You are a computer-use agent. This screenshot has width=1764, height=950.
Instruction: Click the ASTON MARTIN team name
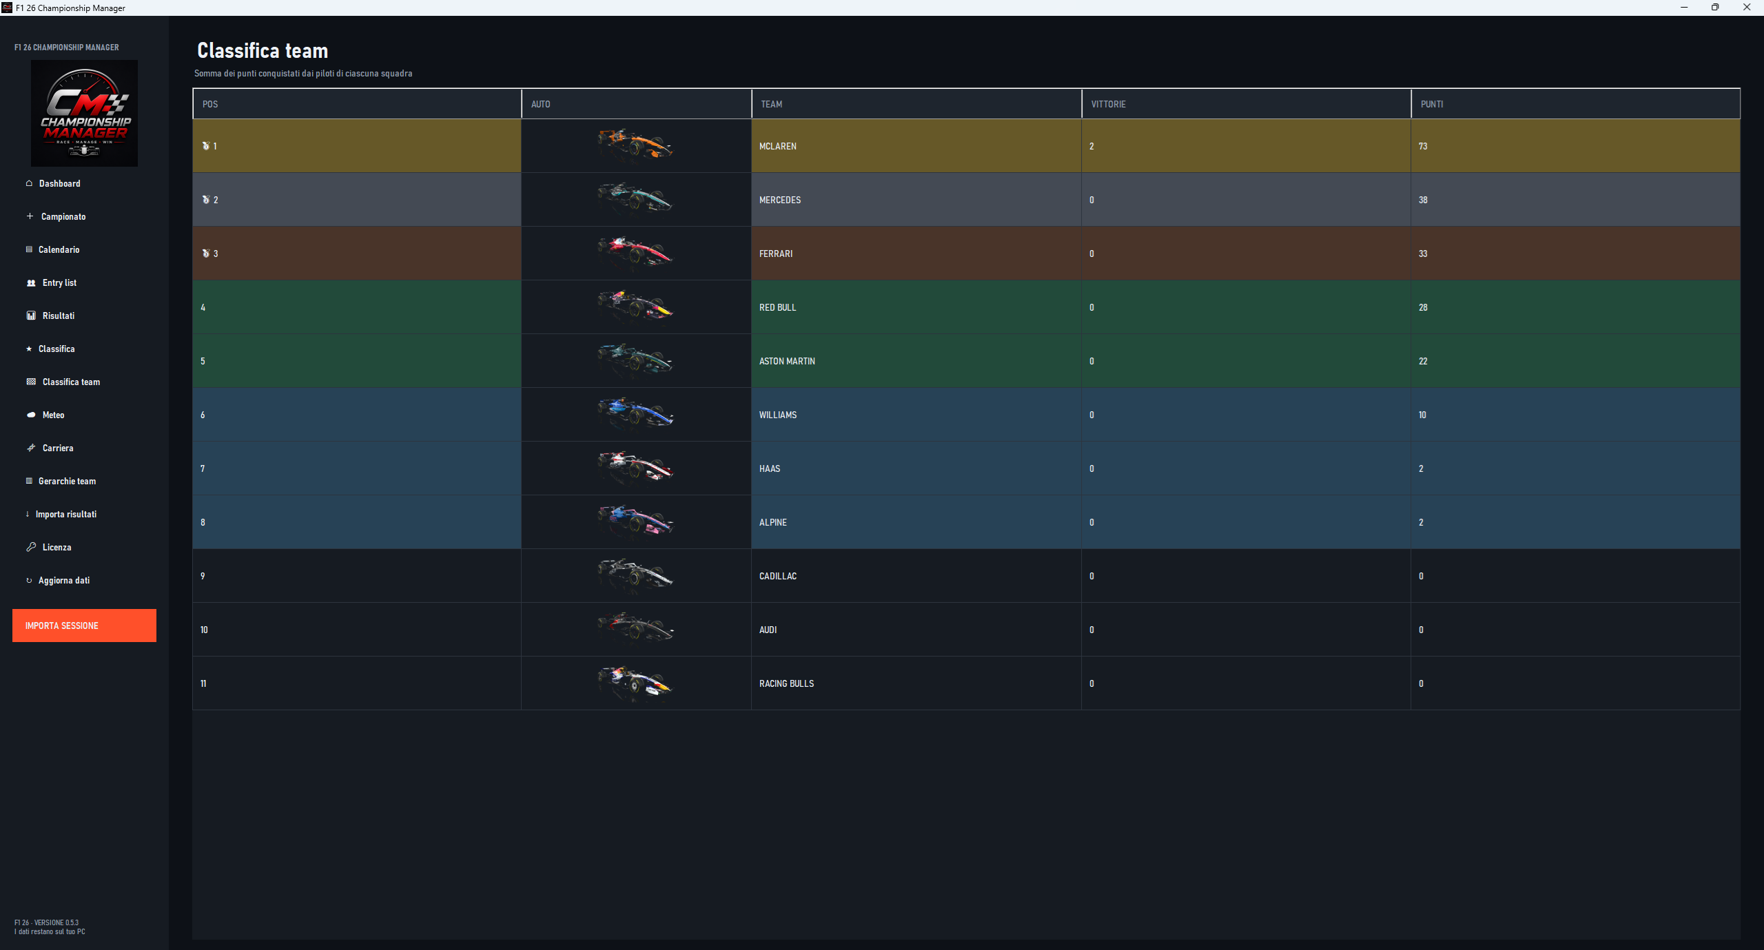click(x=787, y=361)
